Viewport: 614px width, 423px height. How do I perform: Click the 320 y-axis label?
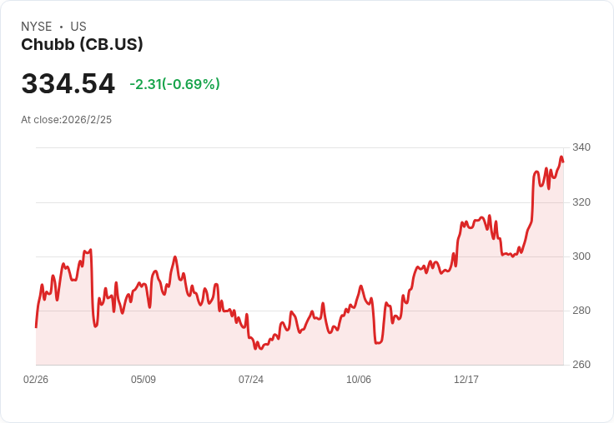(x=581, y=202)
